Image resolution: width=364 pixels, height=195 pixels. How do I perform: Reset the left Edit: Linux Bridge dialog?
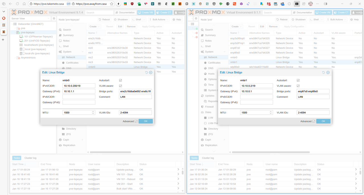pos(147,73)
